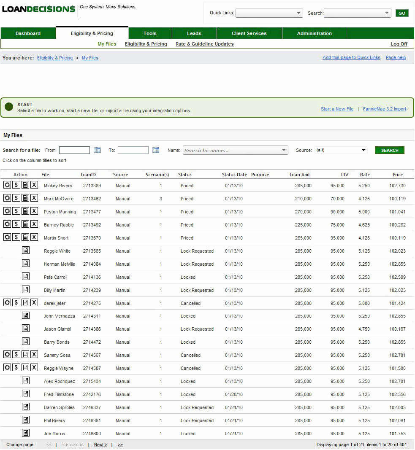
Task: Click the gear icon for derek jeter
Action: pos(7,303)
